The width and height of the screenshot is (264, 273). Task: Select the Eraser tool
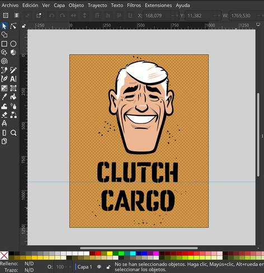pyautogui.click(x=4, y=115)
